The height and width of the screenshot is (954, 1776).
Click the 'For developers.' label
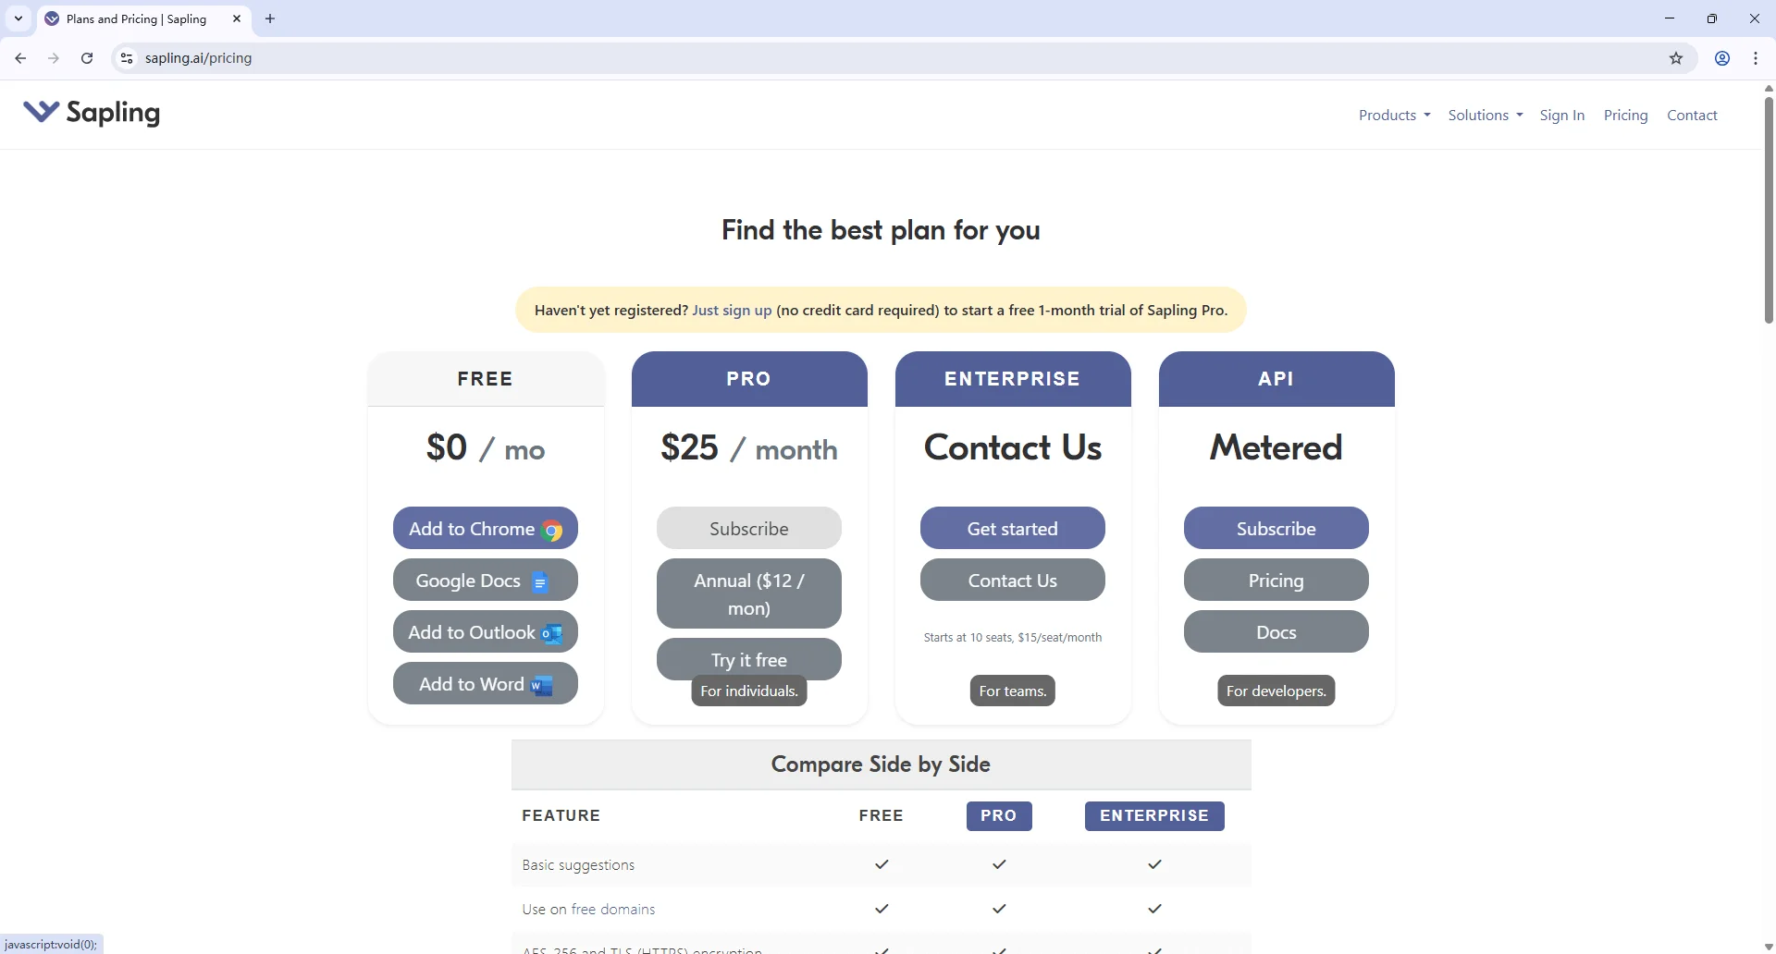click(x=1276, y=691)
